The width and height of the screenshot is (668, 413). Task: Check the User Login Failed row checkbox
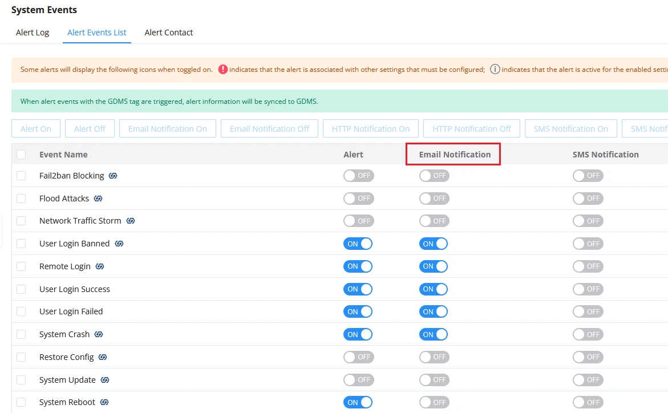[21, 311]
